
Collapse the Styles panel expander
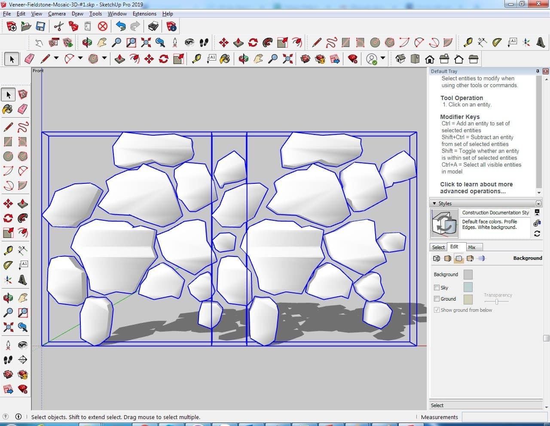click(434, 204)
